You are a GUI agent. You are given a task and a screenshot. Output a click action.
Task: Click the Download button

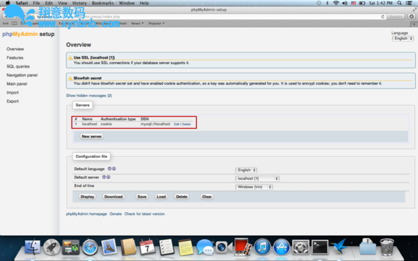click(113, 197)
